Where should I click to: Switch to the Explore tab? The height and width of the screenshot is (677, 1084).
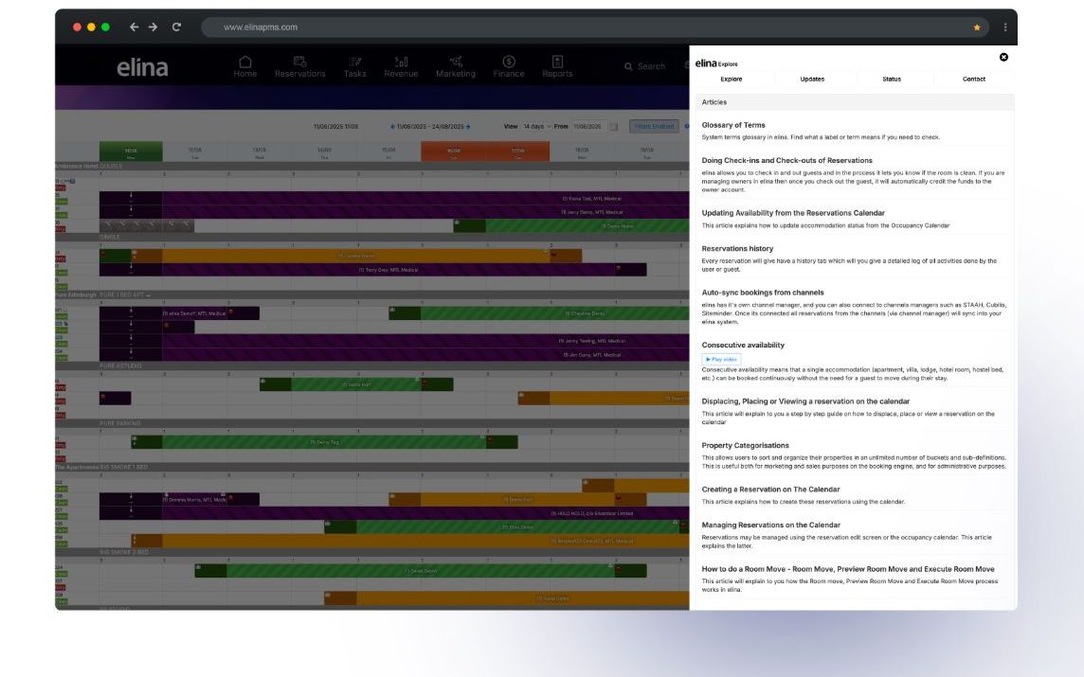732,80
